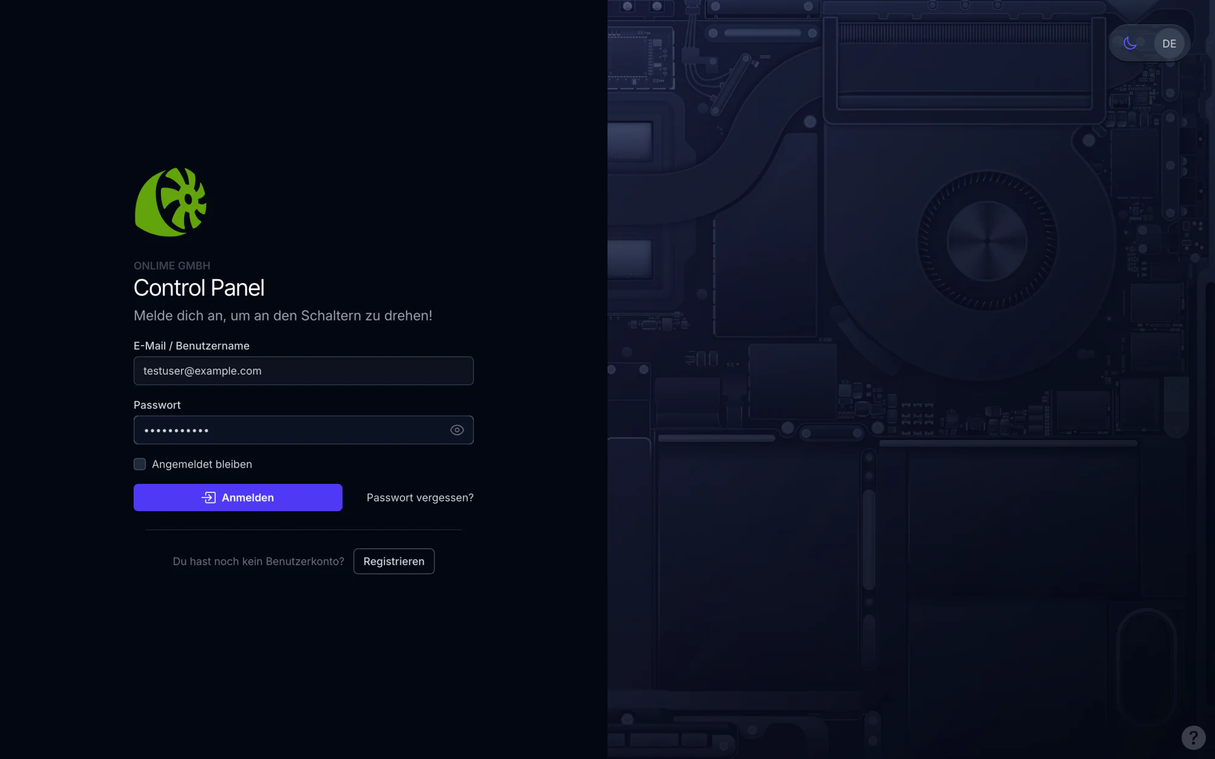Open the Passwort vergessen? link
This screenshot has width=1215, height=759.
[x=420, y=497]
